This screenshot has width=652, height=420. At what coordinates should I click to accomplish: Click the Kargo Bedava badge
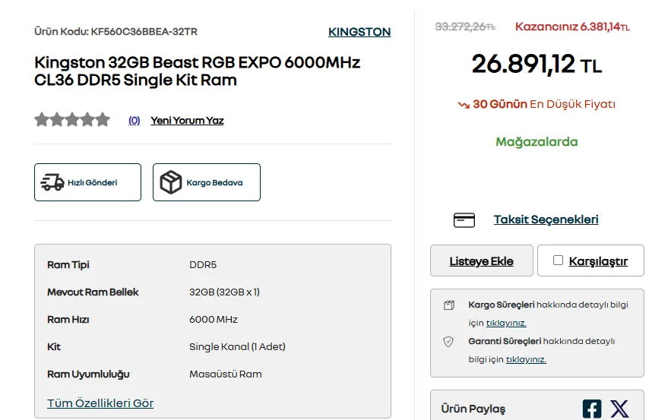[207, 182]
